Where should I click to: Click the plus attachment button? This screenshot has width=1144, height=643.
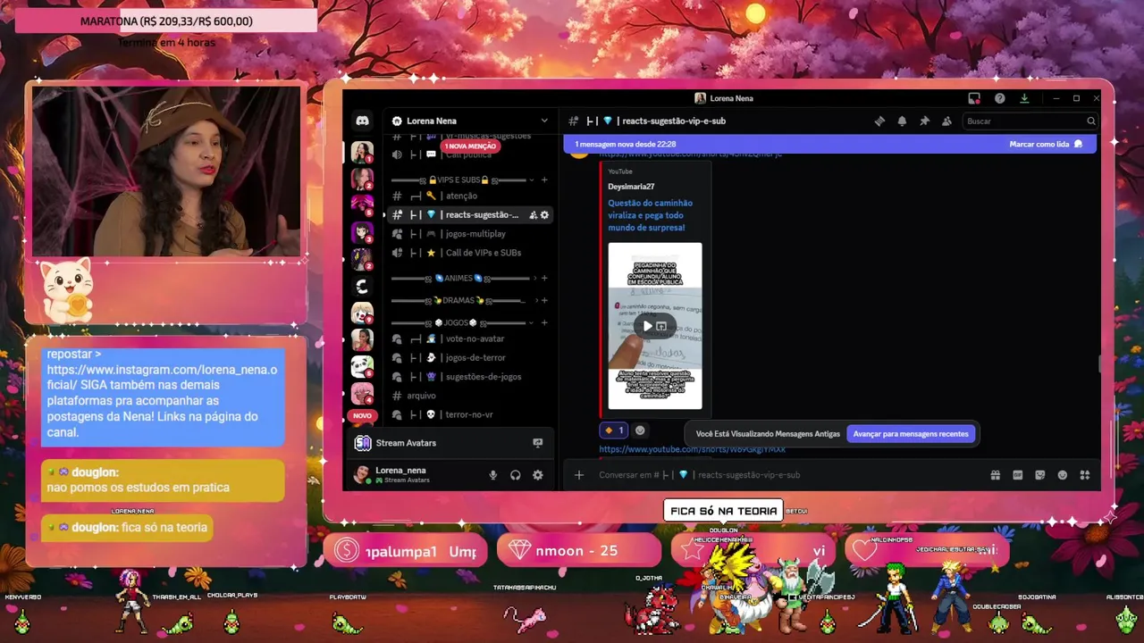579,475
